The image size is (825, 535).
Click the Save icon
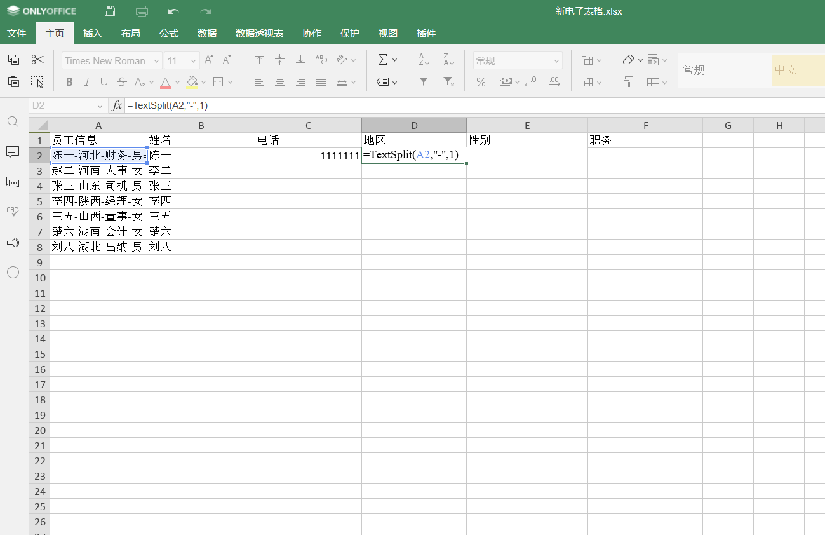point(109,10)
